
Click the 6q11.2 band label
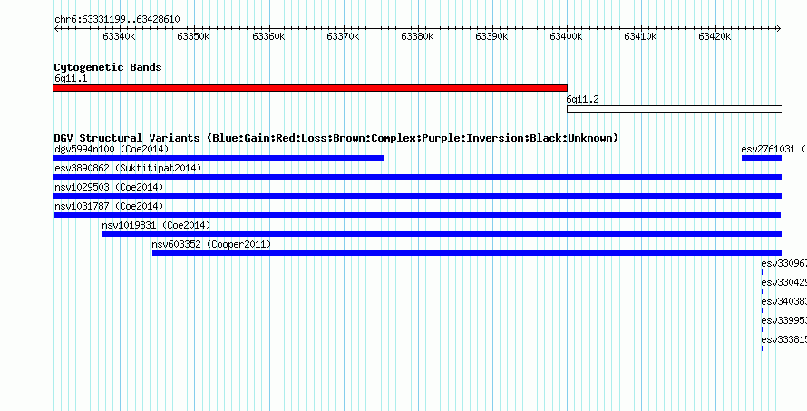coord(583,99)
